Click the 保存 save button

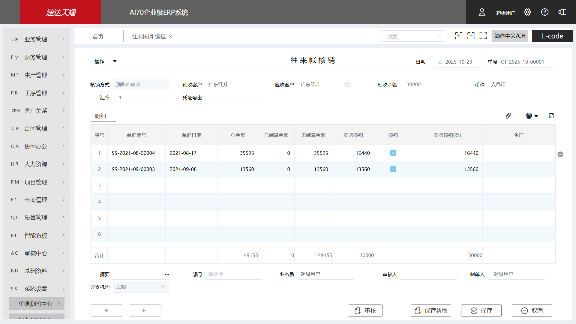[481, 310]
